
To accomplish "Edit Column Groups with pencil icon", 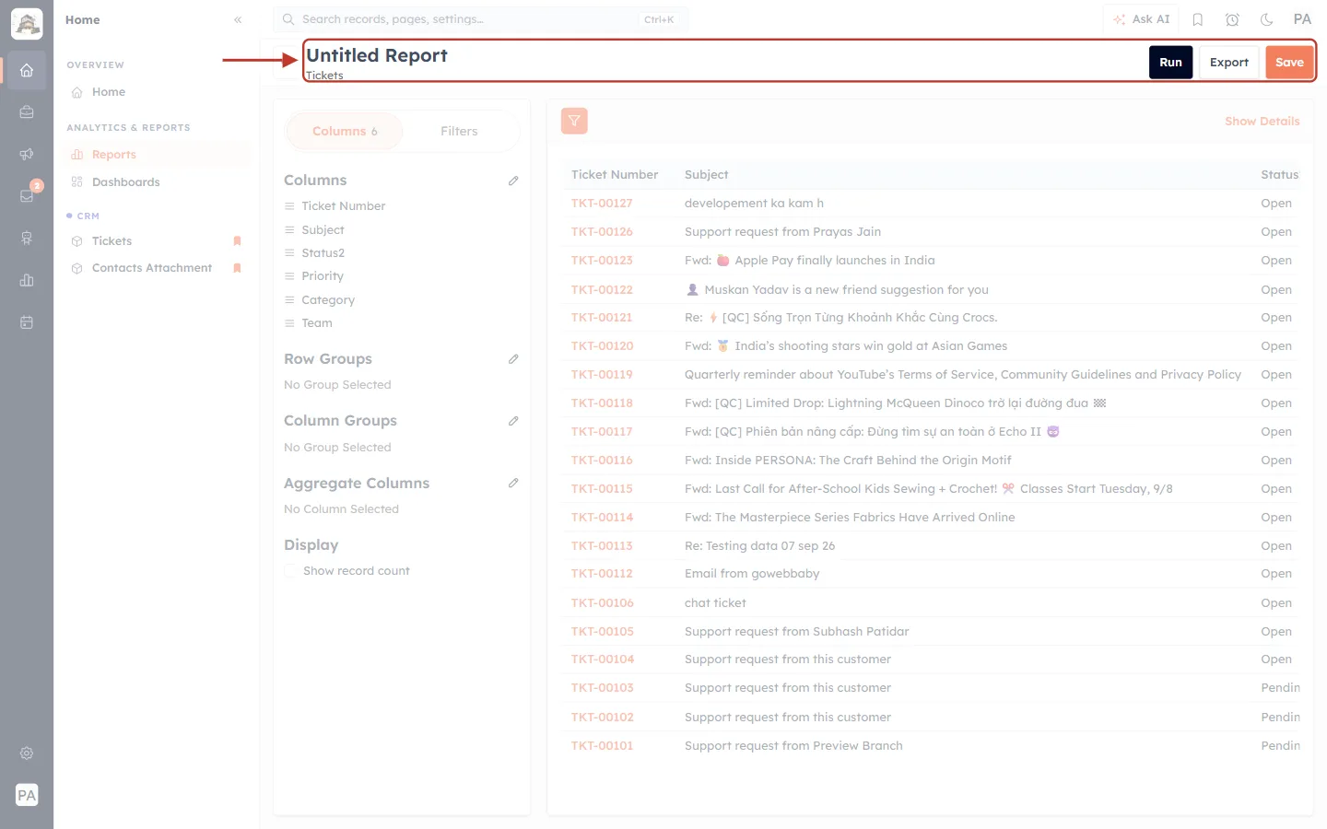I will coord(513,421).
